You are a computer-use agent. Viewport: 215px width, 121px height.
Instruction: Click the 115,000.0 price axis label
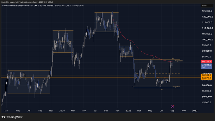[207, 22]
